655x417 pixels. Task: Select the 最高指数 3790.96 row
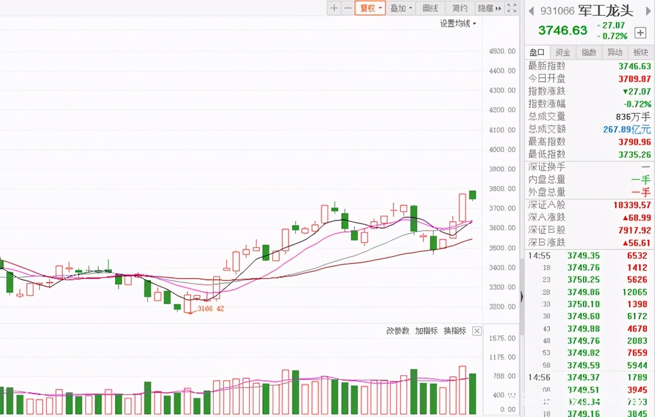click(x=589, y=142)
